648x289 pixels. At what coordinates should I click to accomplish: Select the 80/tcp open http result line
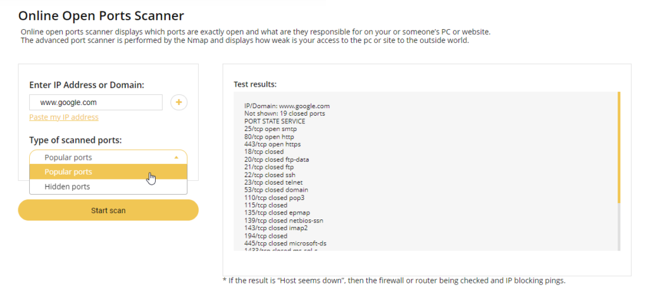(269, 136)
